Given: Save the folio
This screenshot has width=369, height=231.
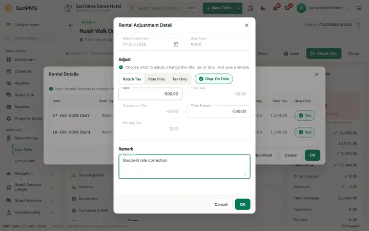Looking at the screenshot, I should (291, 53).
